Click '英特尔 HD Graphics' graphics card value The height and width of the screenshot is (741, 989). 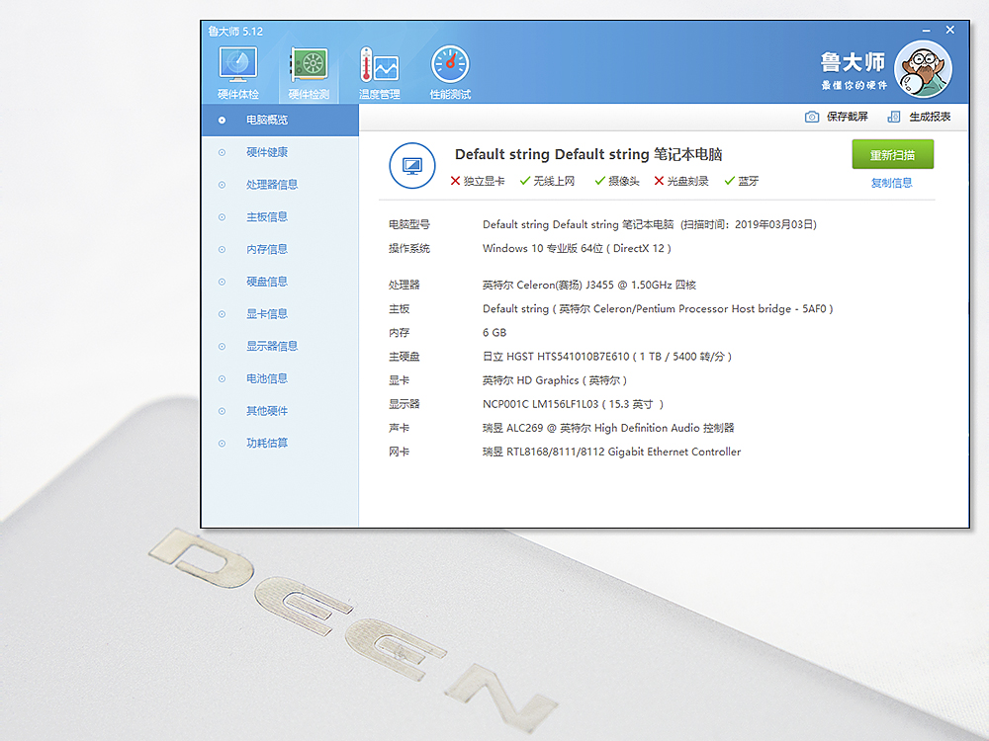(530, 380)
